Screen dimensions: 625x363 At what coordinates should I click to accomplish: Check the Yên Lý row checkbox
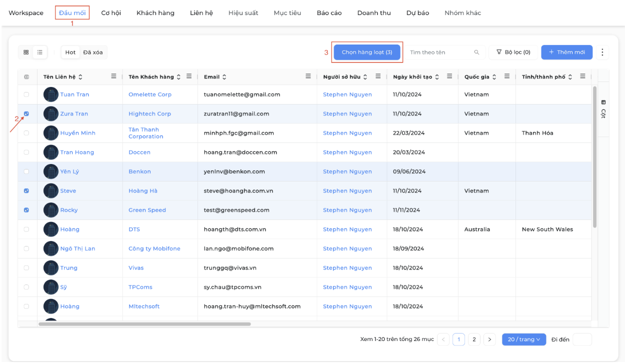(x=26, y=171)
